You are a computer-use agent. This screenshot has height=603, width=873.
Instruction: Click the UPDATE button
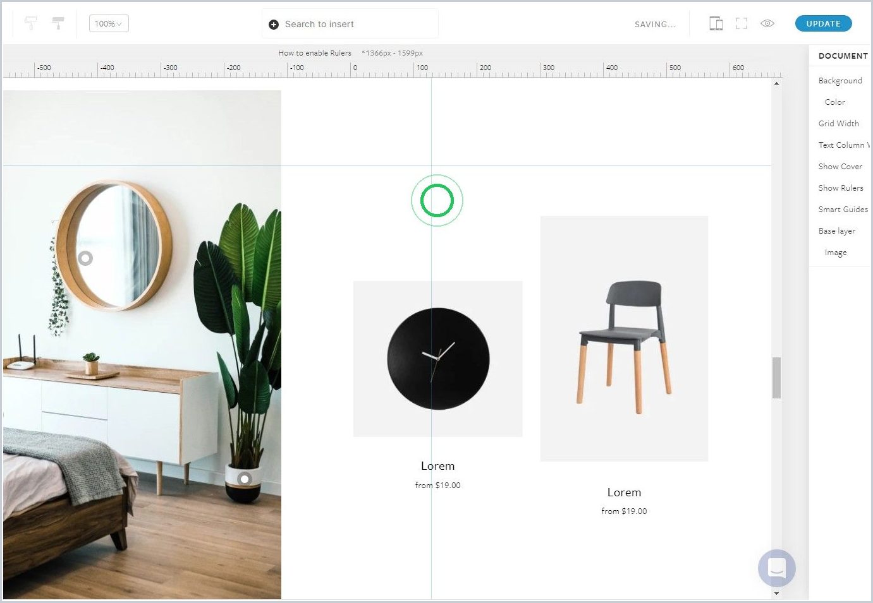point(823,23)
